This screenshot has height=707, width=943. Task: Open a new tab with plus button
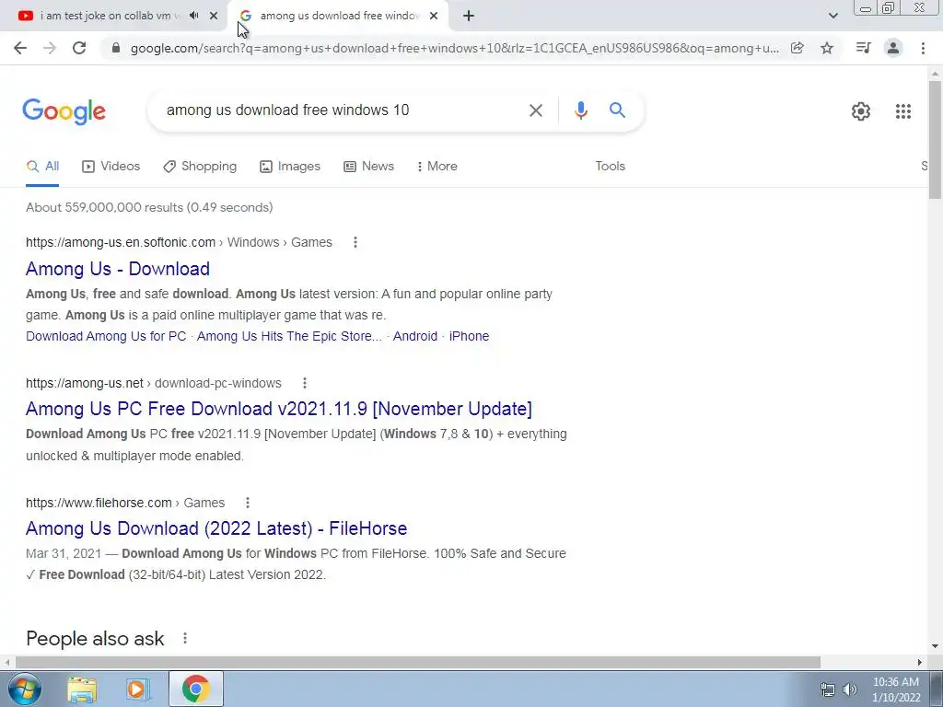[469, 16]
